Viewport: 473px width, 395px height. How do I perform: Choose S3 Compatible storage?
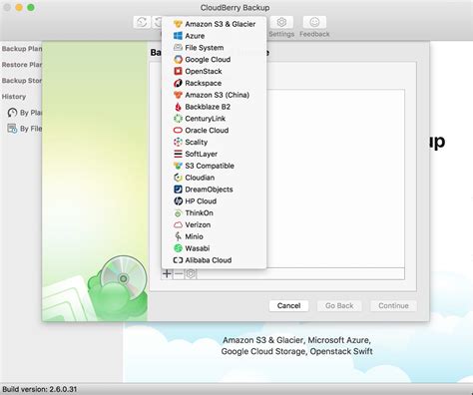point(214,166)
